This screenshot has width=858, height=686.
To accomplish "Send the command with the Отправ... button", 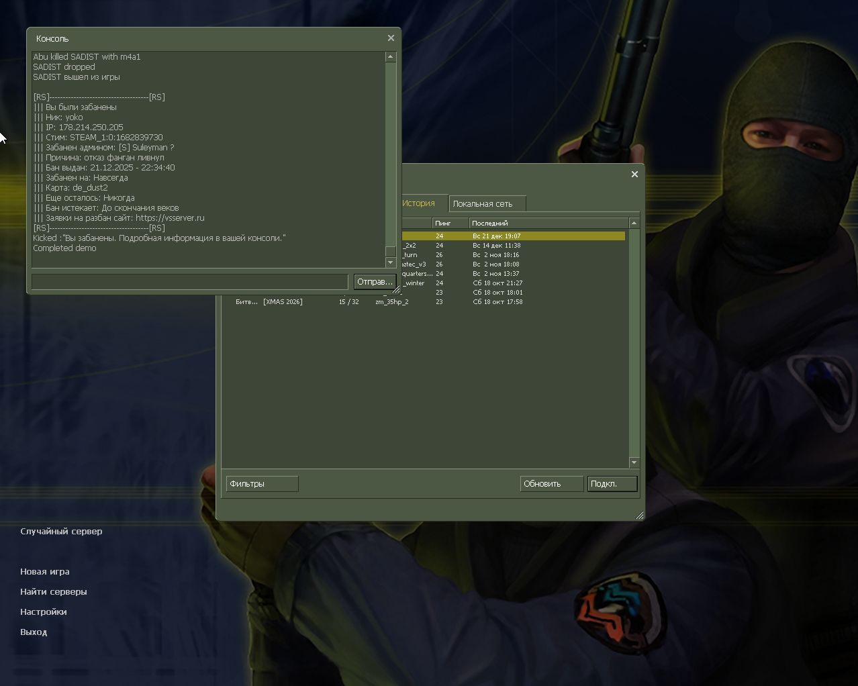I will 375,282.
